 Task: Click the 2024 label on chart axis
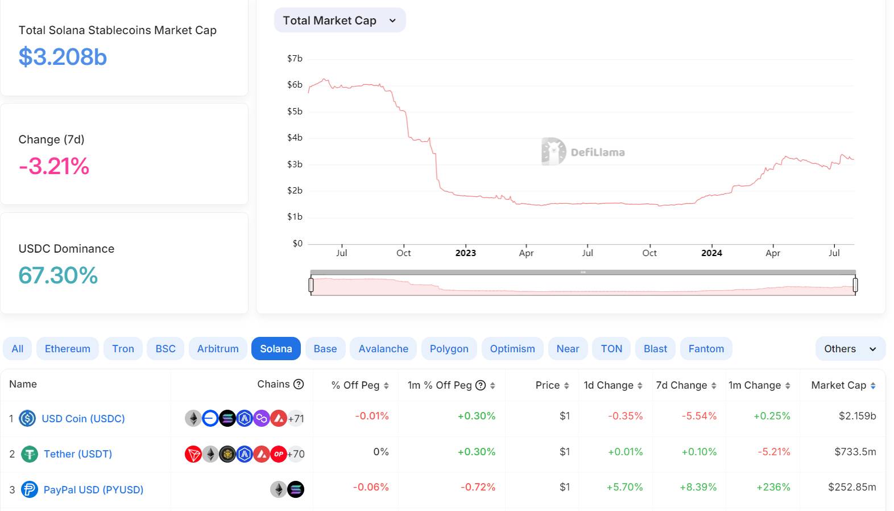711,253
